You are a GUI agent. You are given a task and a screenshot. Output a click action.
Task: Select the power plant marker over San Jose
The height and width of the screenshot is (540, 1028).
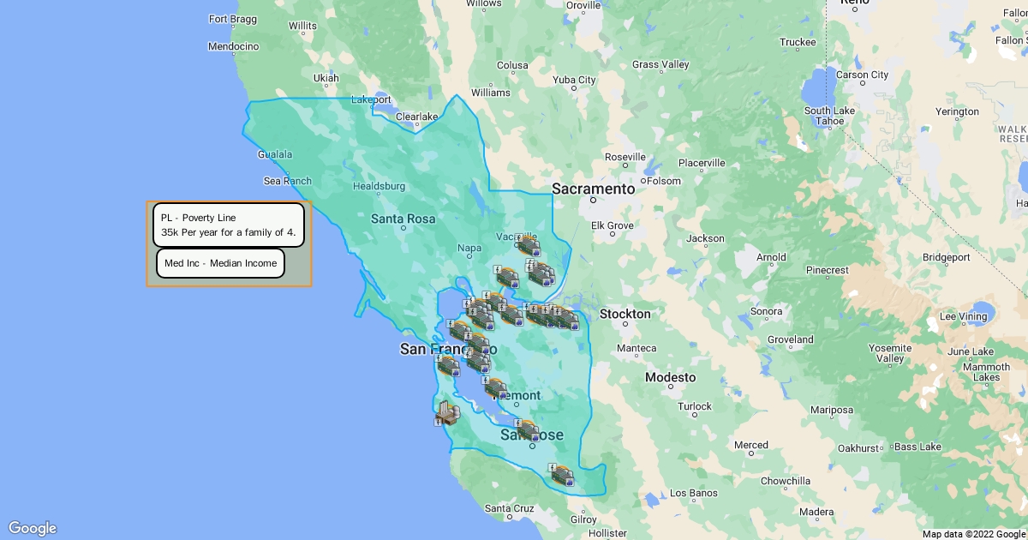pyautogui.click(x=528, y=431)
